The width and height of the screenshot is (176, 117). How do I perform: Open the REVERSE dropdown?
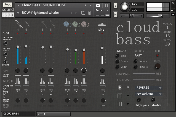click(x=149, y=88)
